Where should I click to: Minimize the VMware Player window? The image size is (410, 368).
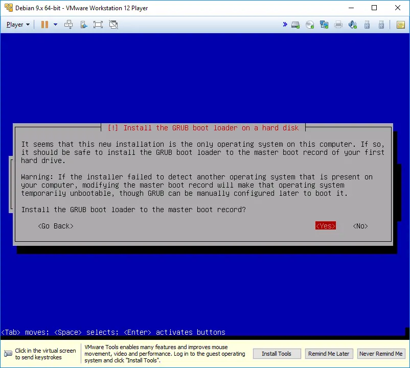pos(351,8)
